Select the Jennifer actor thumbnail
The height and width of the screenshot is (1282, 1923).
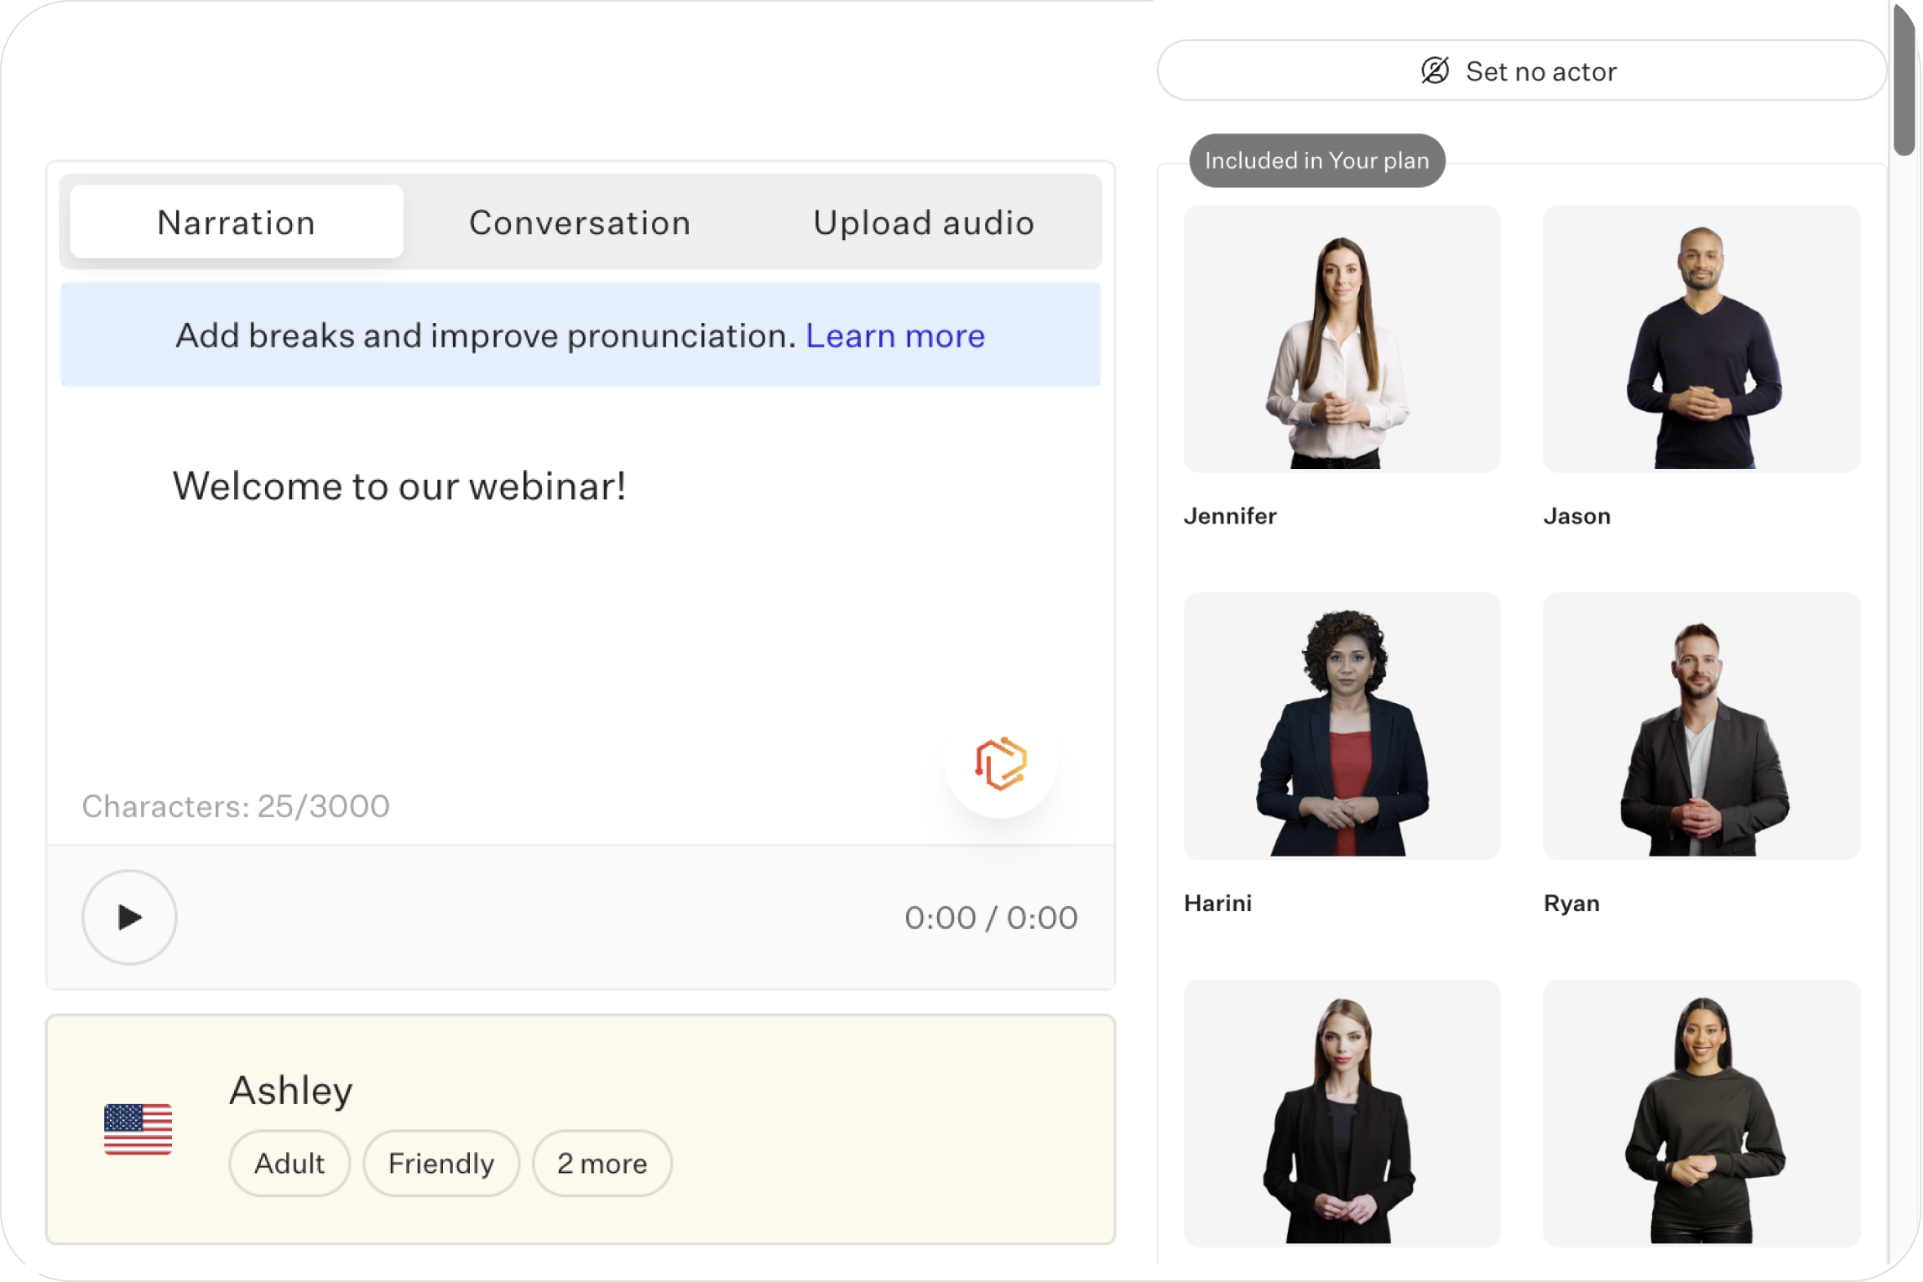pos(1341,339)
